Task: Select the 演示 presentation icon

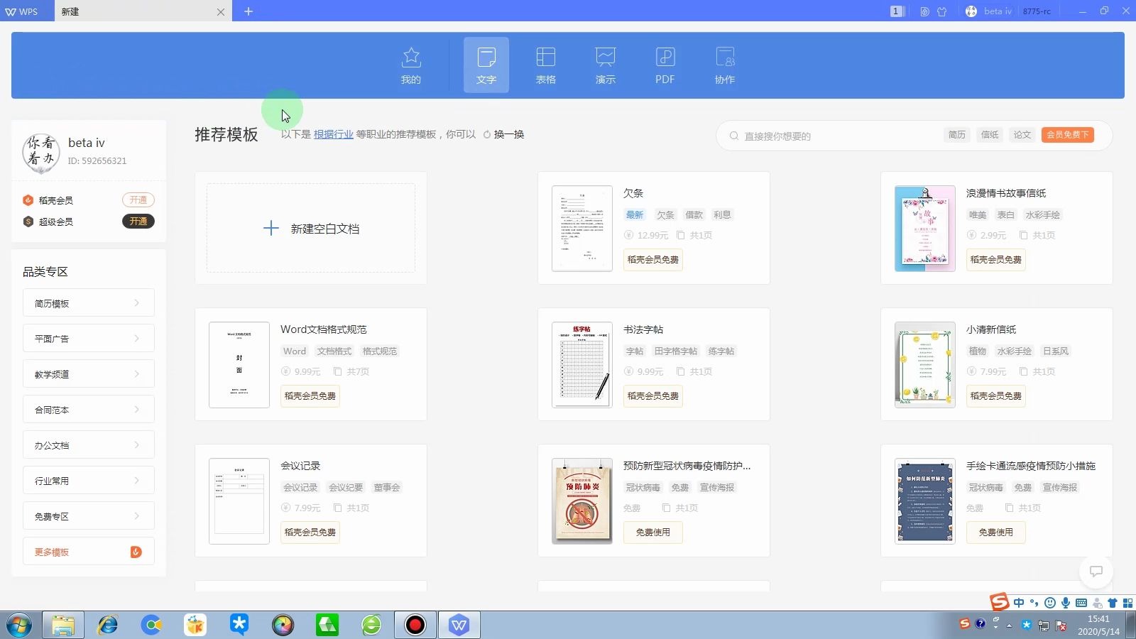Action: tap(606, 65)
